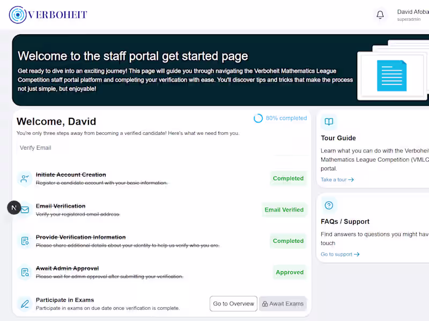Screen dimensions: 429x321
Task: Click the Verboheit logo icon
Action: click(x=18, y=15)
